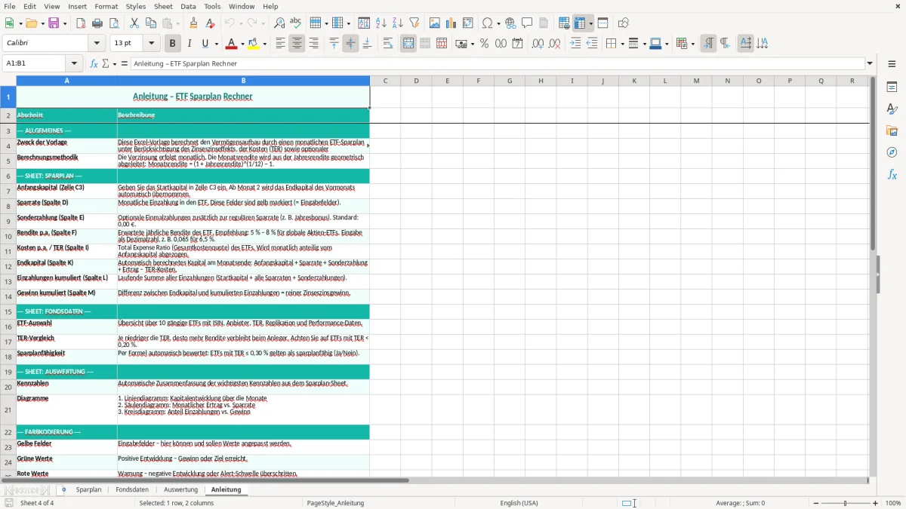Open the Function Wizard next to the Name Box
This screenshot has width=906, height=509.
pyautogui.click(x=94, y=63)
